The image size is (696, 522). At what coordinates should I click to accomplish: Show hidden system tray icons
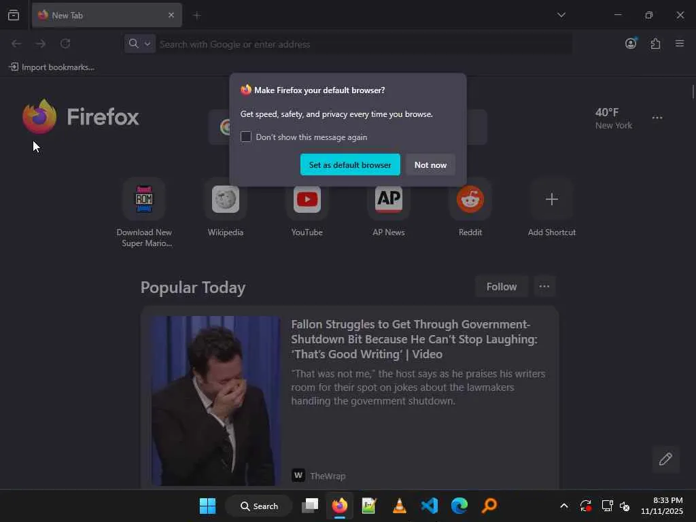point(563,506)
